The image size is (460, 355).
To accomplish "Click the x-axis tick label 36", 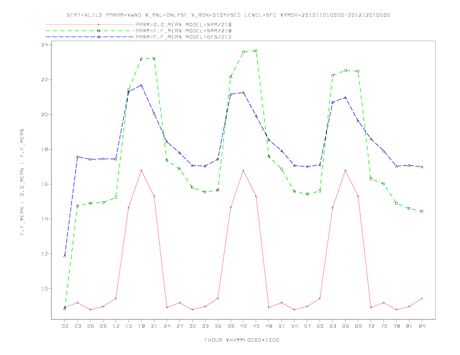I will pyautogui.click(x=218, y=326).
